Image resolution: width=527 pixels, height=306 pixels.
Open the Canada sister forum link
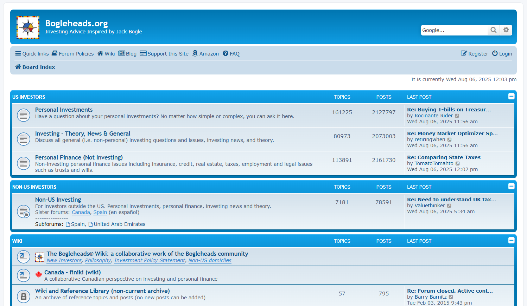tap(81, 212)
